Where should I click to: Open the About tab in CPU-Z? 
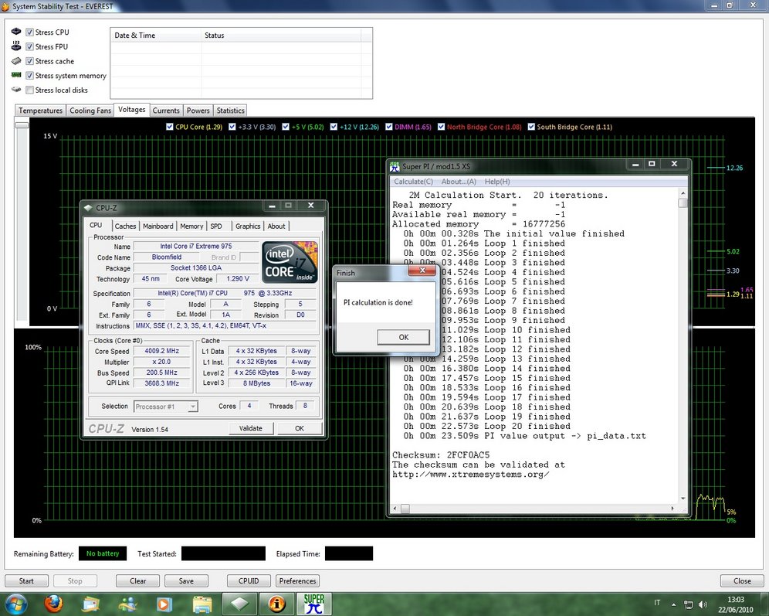(276, 226)
